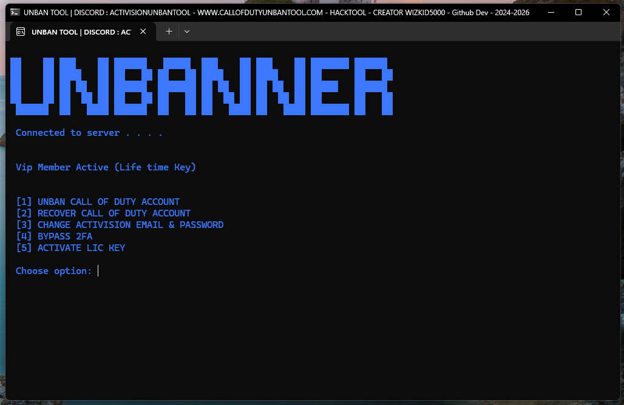Click the '[5] ACTIVATE LIC KEY' line
The width and height of the screenshot is (624, 405).
pos(71,248)
